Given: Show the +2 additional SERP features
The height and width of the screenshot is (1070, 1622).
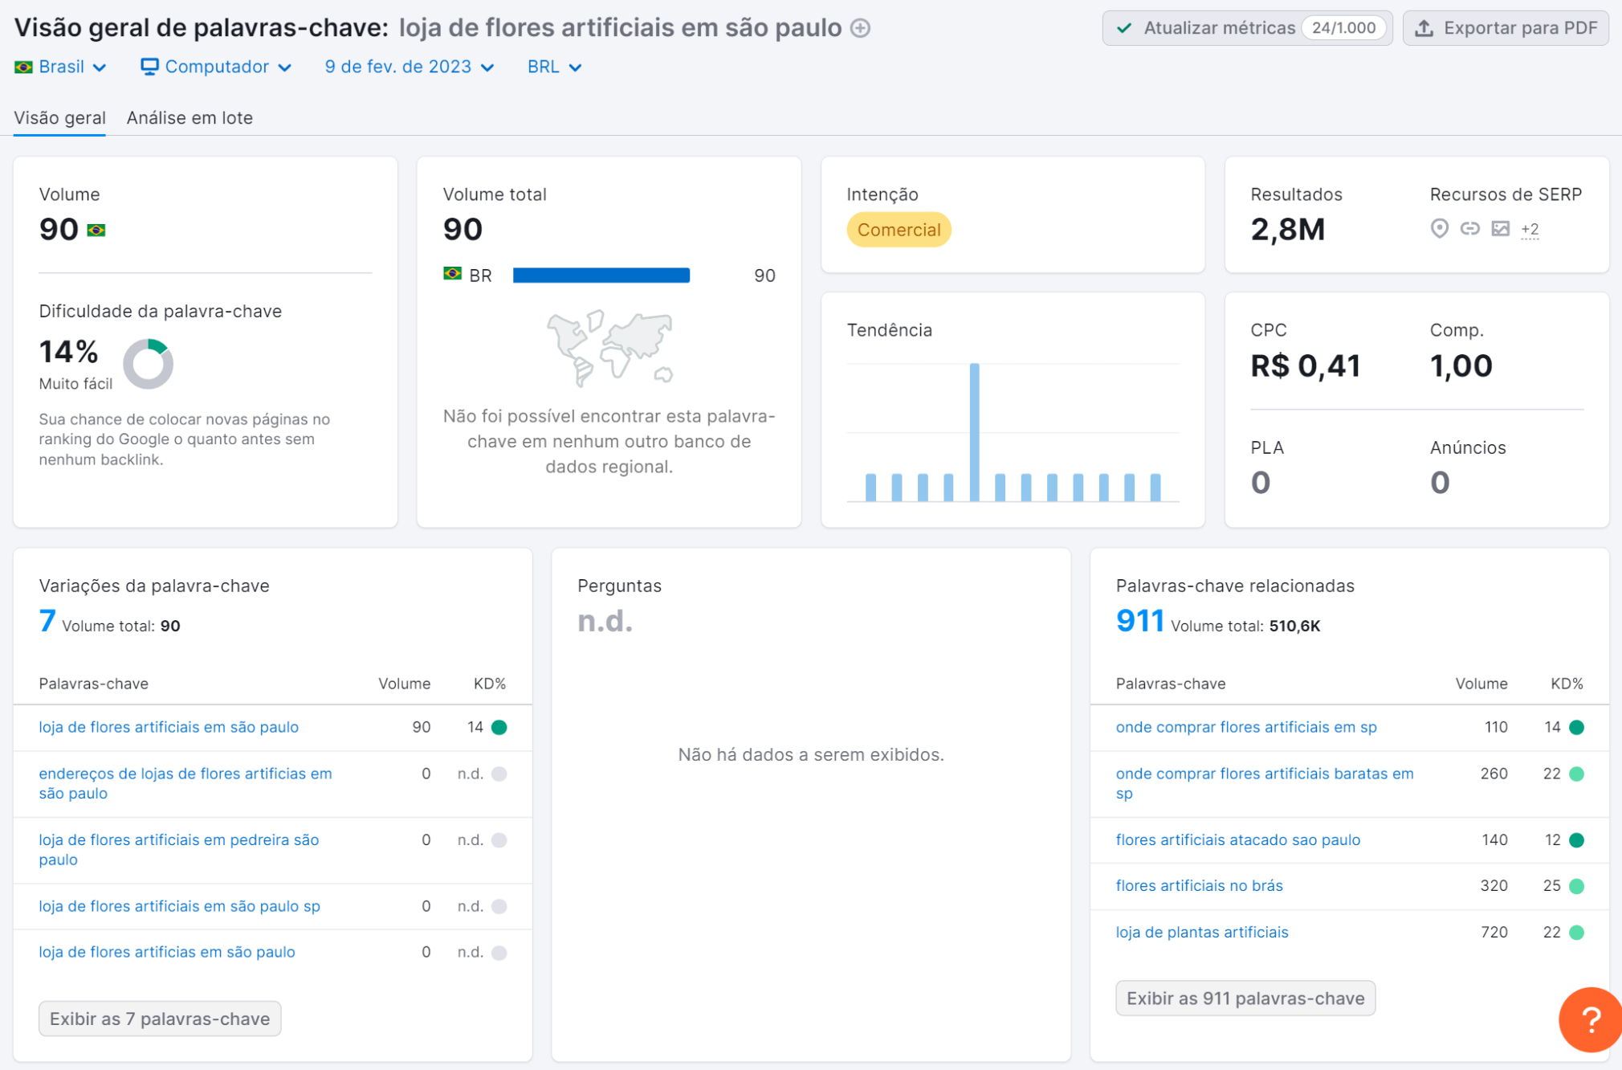Looking at the screenshot, I should tap(1530, 230).
